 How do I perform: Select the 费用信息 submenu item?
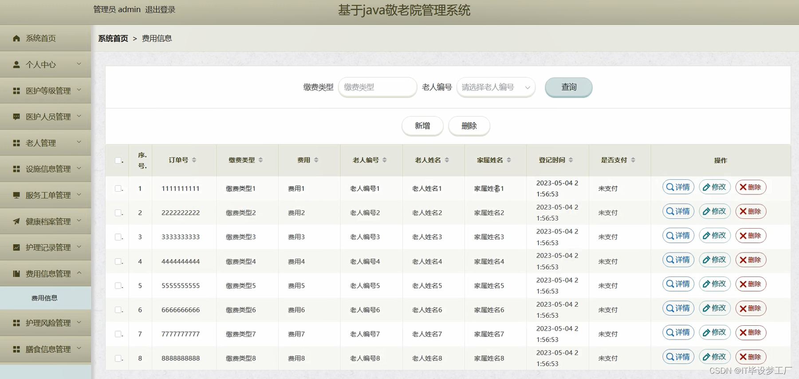(45, 298)
